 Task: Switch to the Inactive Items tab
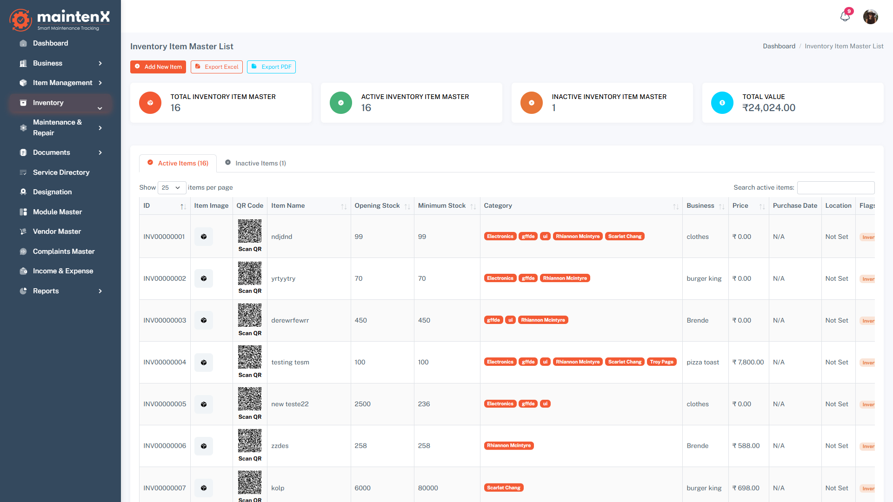[255, 163]
